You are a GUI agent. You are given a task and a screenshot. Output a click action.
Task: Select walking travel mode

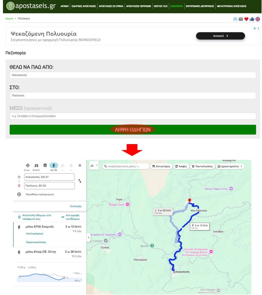pyautogui.click(x=54, y=165)
